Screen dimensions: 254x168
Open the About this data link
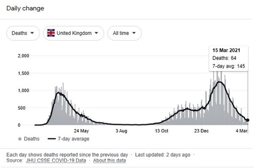tap(110, 161)
